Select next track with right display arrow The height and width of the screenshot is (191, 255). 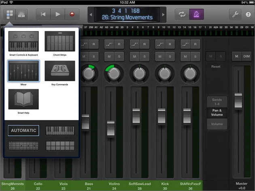[x=163, y=15]
